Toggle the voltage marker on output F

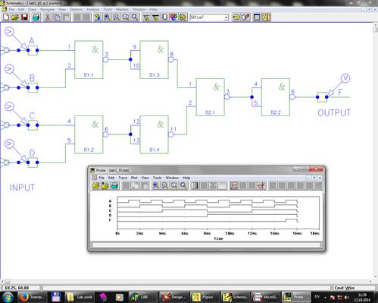point(345,78)
